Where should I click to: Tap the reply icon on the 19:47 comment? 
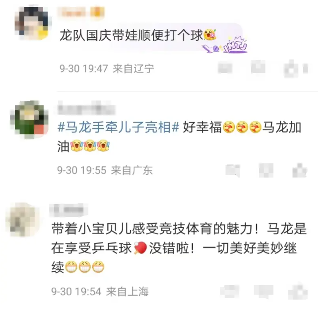coord(258,67)
